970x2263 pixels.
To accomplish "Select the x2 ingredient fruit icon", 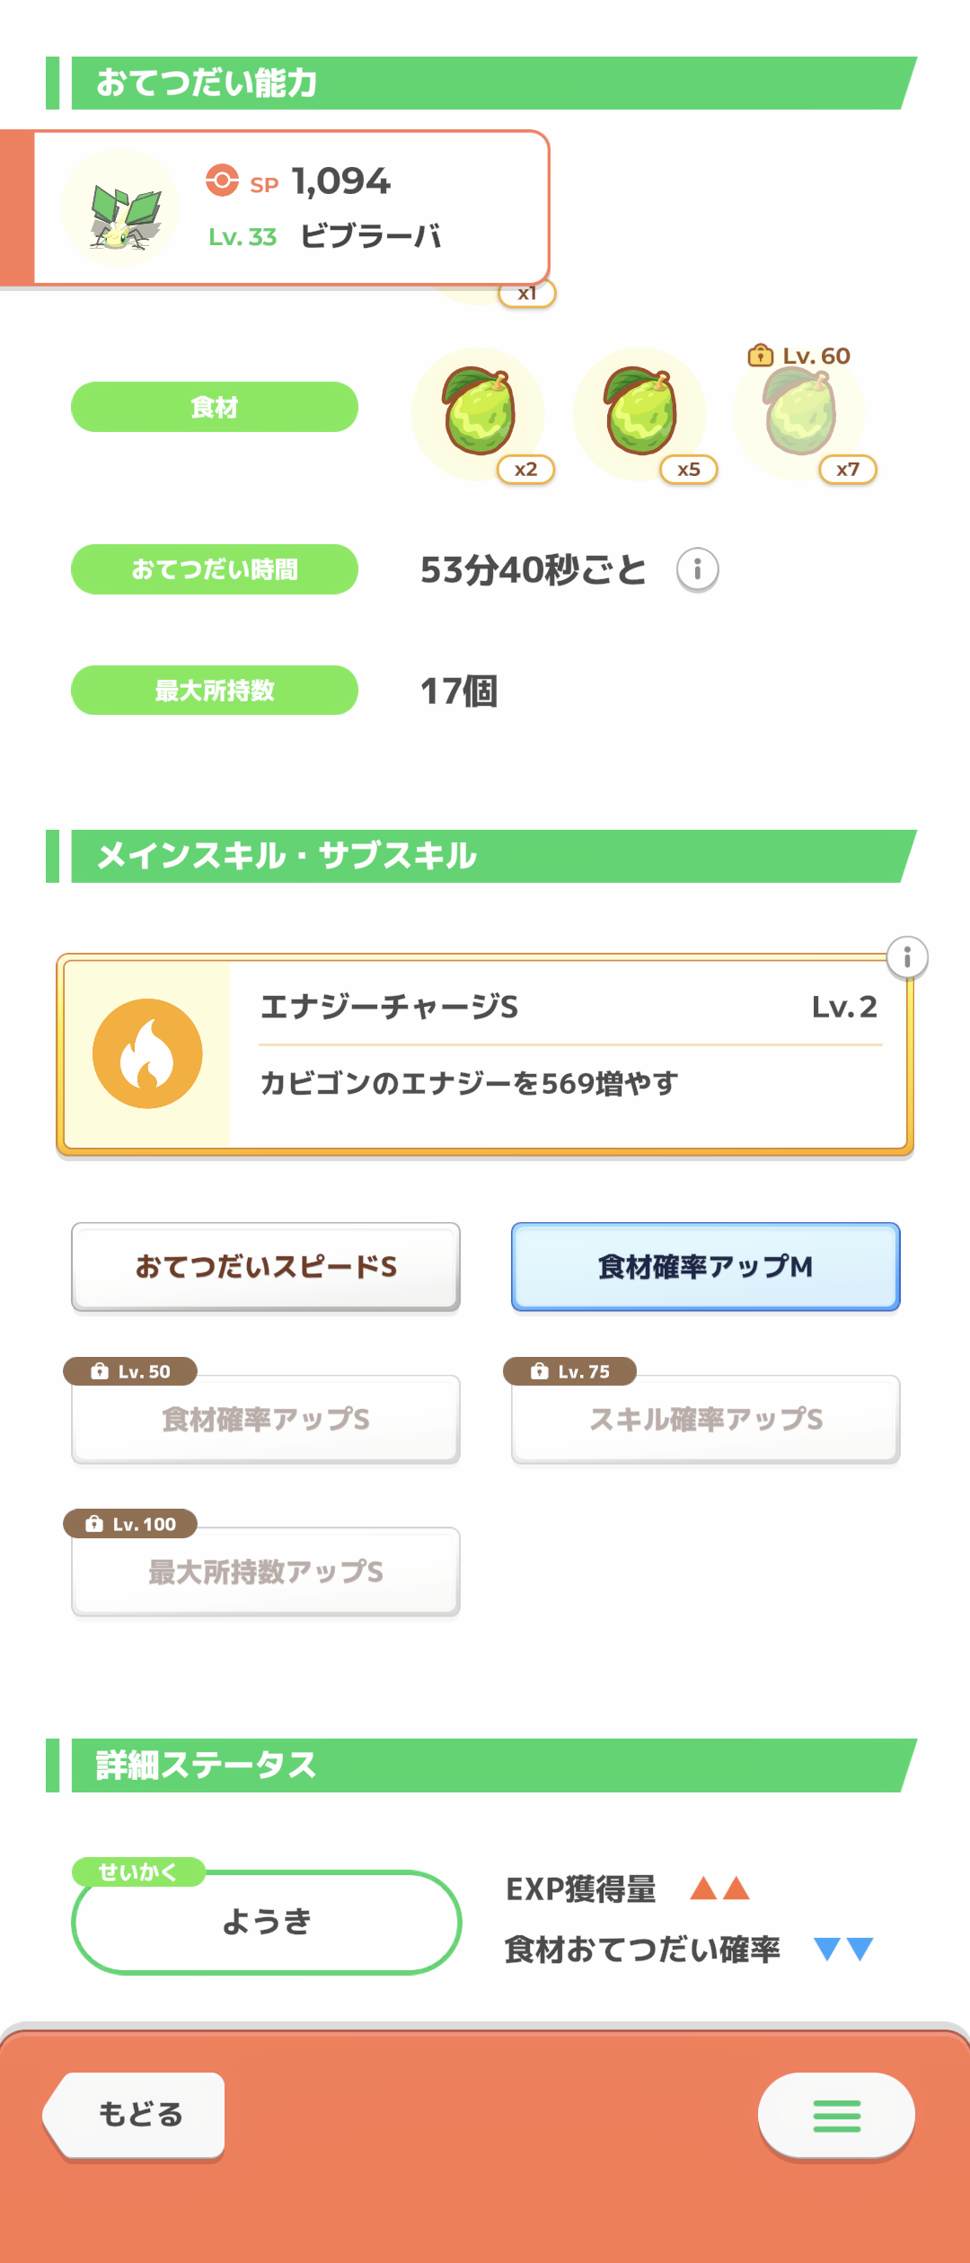I will coord(479,413).
